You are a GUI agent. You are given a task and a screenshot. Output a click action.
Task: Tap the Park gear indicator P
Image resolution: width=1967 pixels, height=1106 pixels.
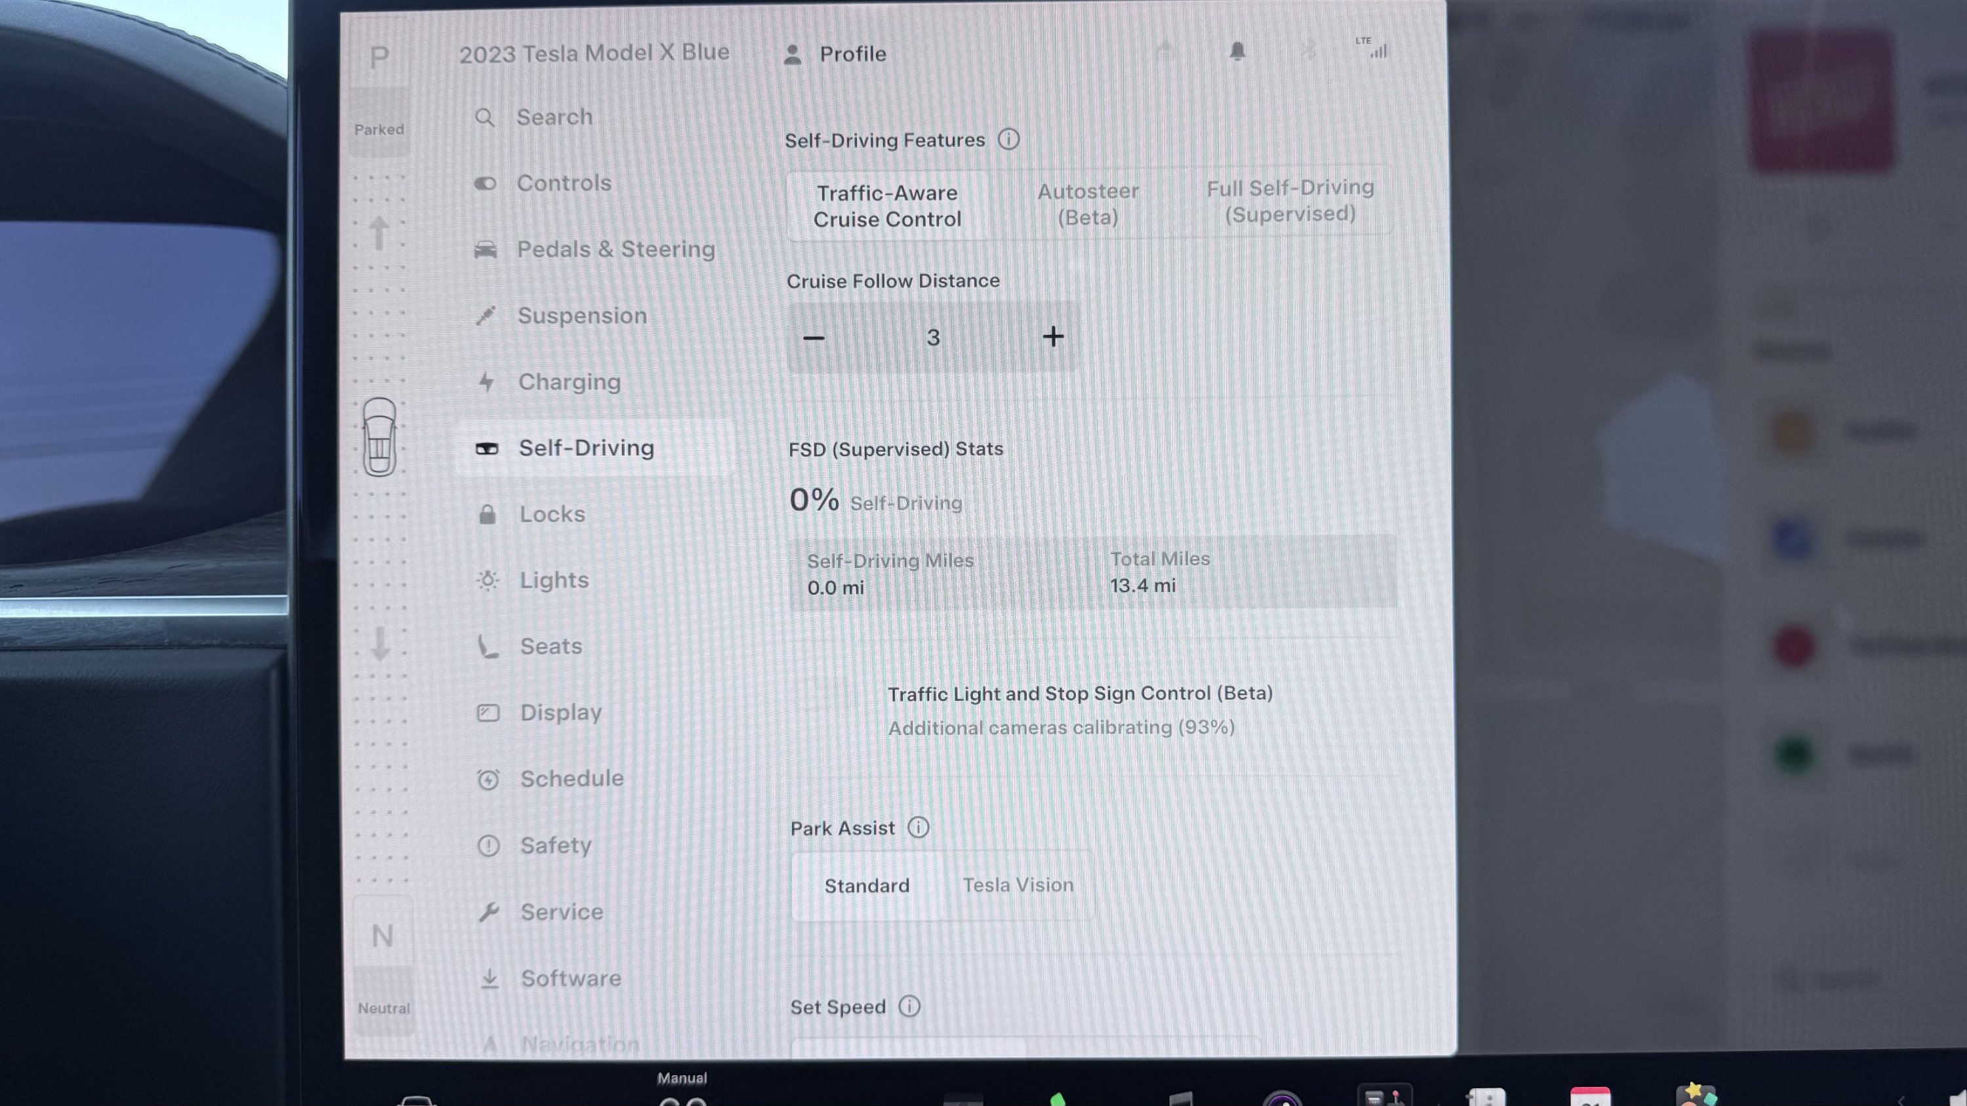click(380, 58)
